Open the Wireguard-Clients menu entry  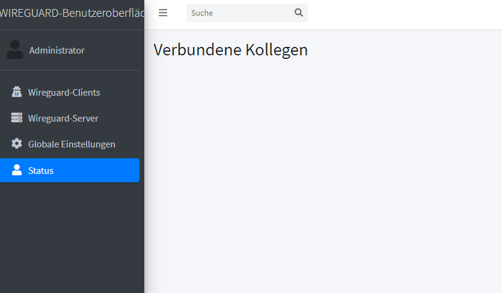pos(70,92)
